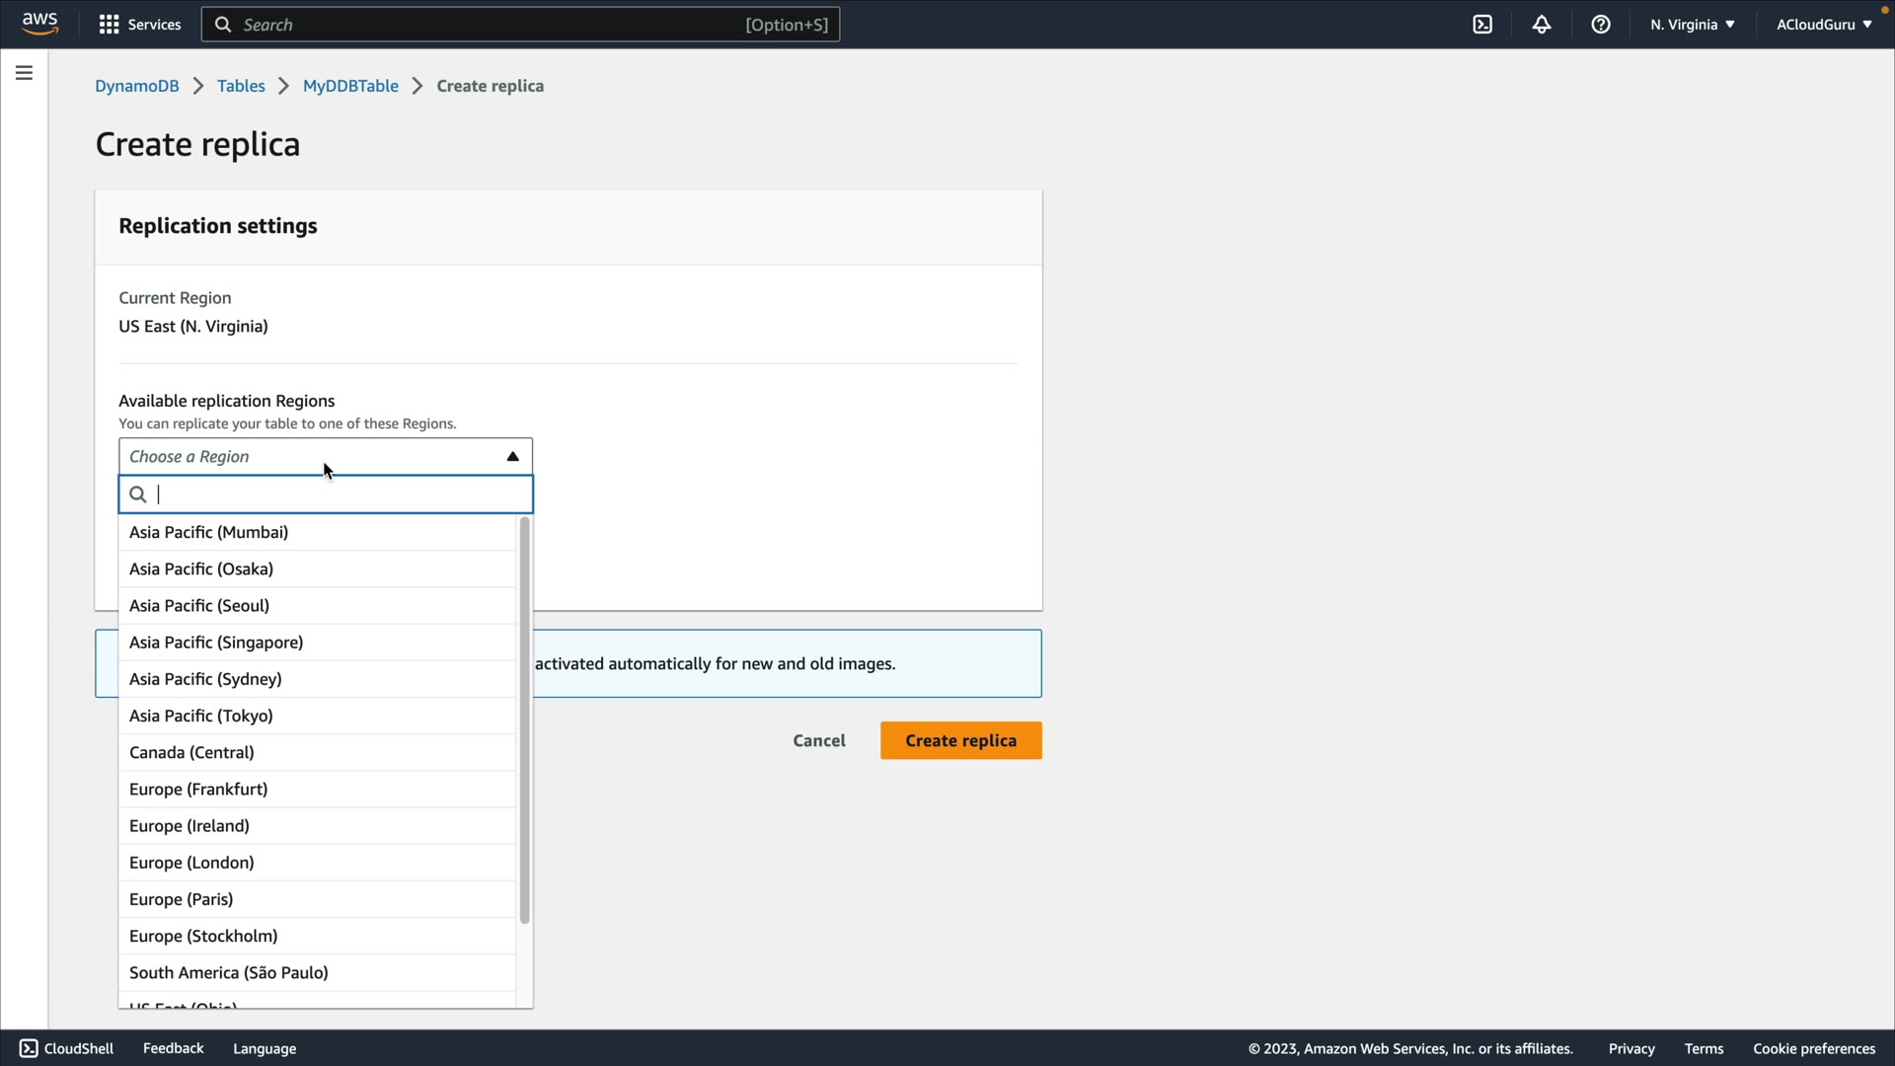Image resolution: width=1895 pixels, height=1066 pixels.
Task: Select Asia Pacific (Mumbai) region
Action: pos(209,532)
